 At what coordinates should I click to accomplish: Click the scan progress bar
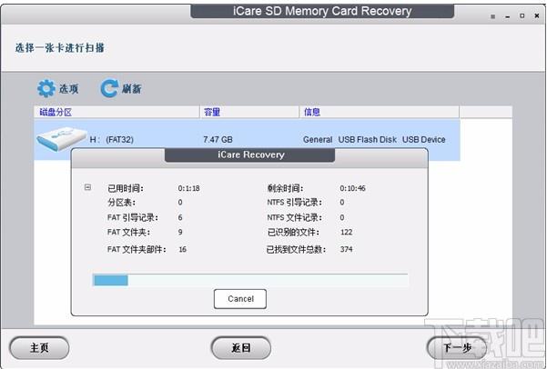tap(250, 280)
